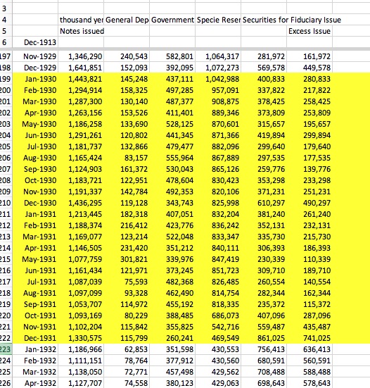Click cell with value 179,640
370x388 pixels.
(310, 146)
